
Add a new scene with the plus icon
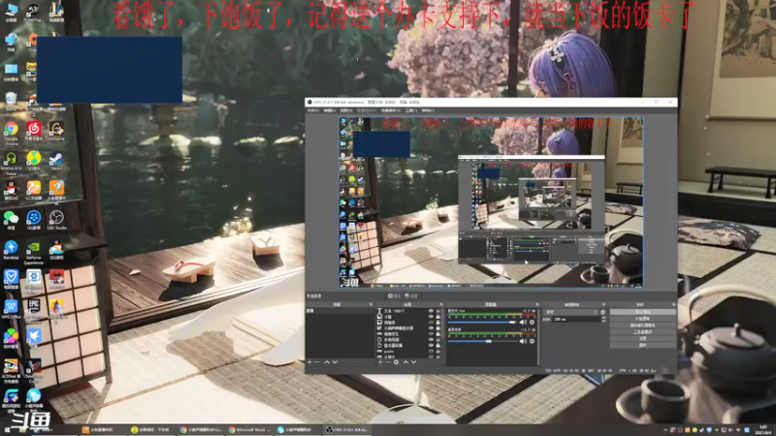point(309,362)
